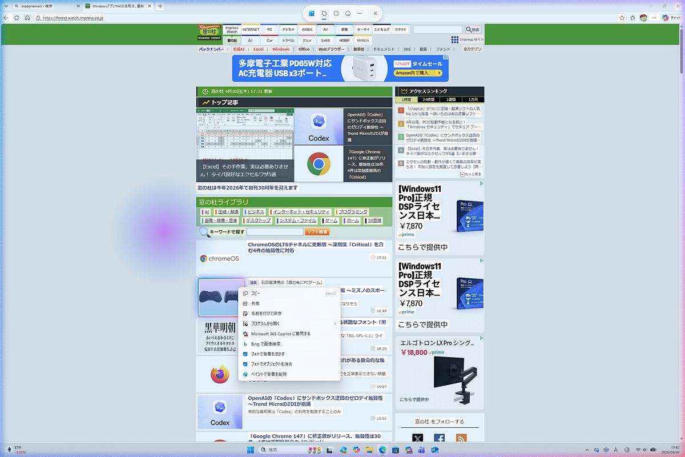Select the circular lasso snip icon

click(348, 13)
